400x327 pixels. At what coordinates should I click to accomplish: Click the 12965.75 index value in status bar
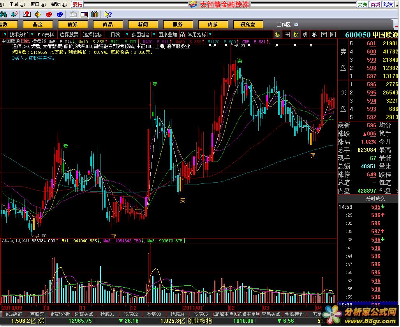80,321
